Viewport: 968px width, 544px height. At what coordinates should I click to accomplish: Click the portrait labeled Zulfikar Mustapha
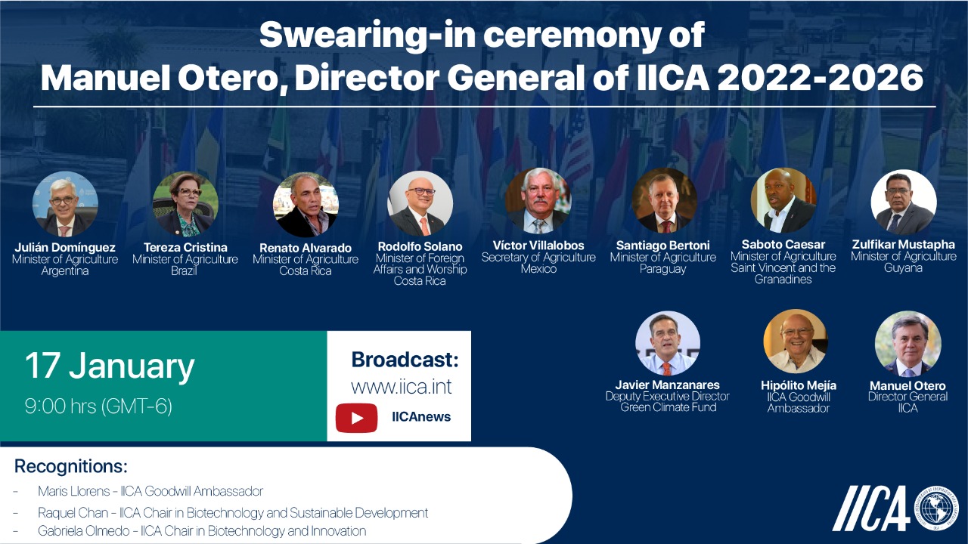tap(903, 201)
